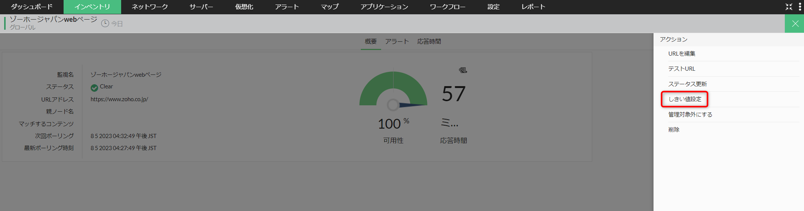
Task: Click the next polling time value 04:32:49
Action: [x=123, y=136]
